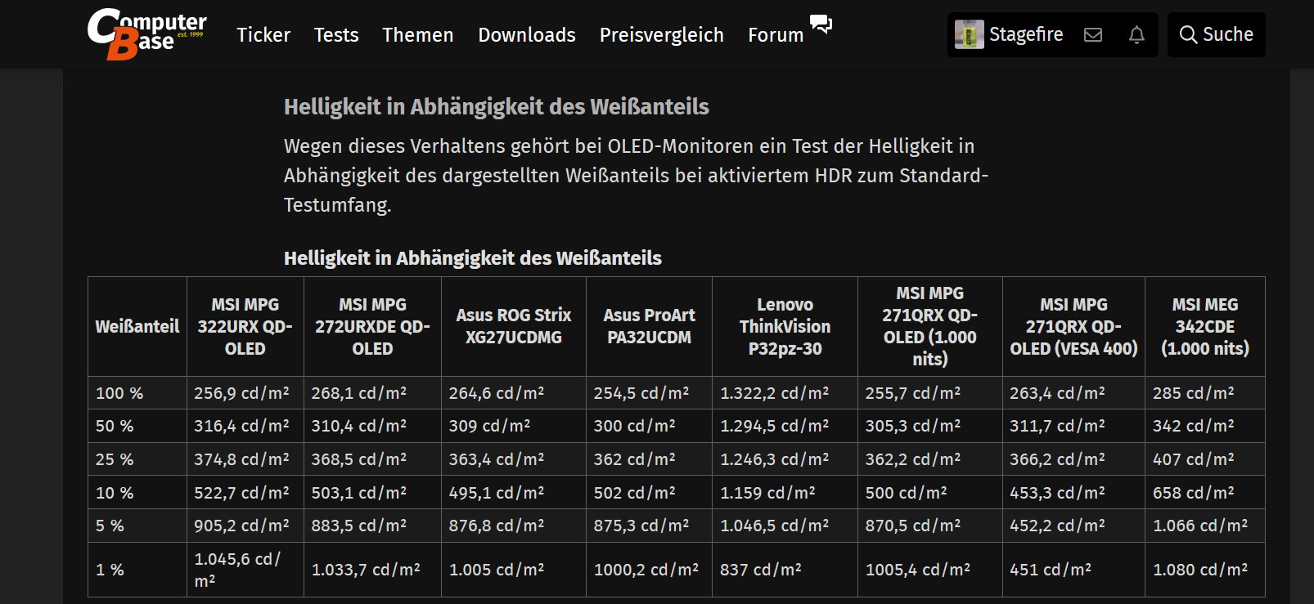The height and width of the screenshot is (604, 1314).
Task: Open the Ticker menu
Action: coord(263,35)
